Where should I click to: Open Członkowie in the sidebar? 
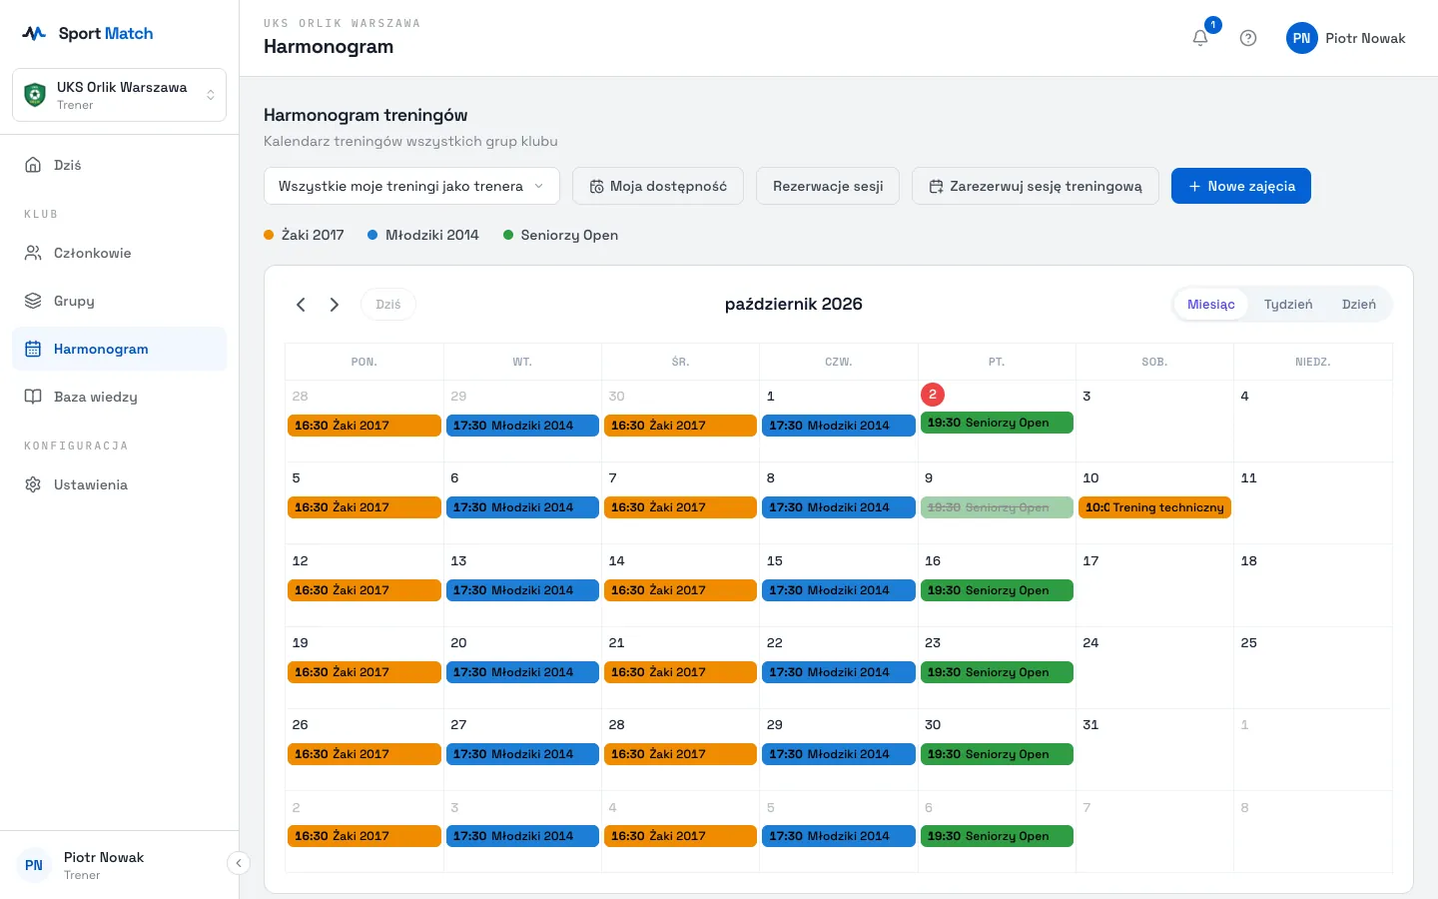pos(120,253)
